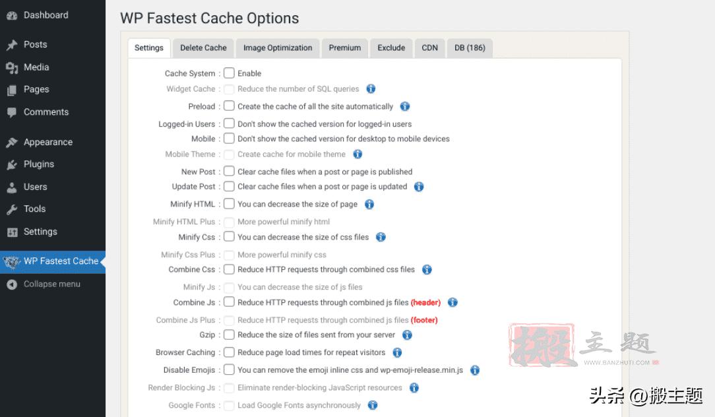Enable the Cache System checkbox
715x417 pixels.
coord(229,73)
